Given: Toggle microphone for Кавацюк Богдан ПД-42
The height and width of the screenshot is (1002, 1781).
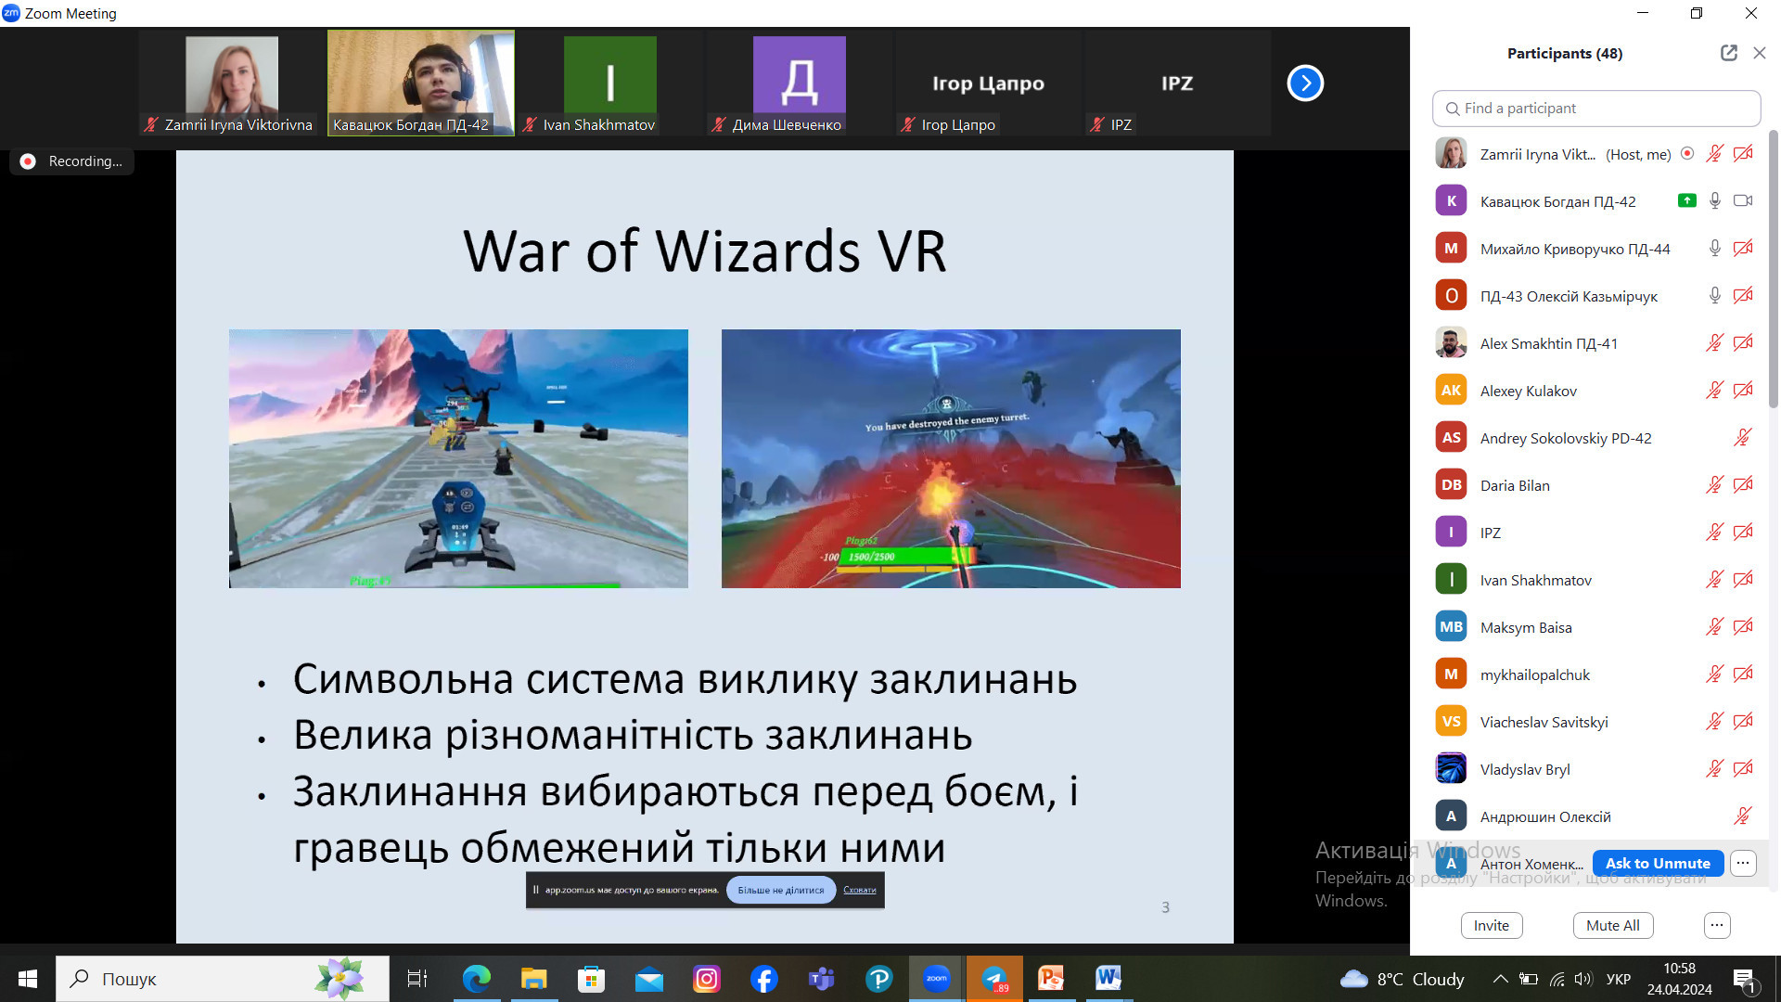Looking at the screenshot, I should [1714, 201].
